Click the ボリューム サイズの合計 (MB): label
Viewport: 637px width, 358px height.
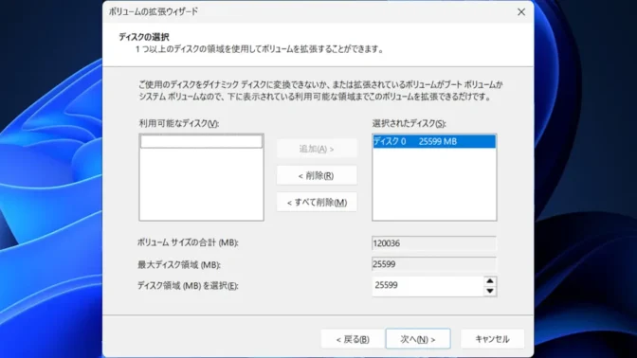point(188,242)
